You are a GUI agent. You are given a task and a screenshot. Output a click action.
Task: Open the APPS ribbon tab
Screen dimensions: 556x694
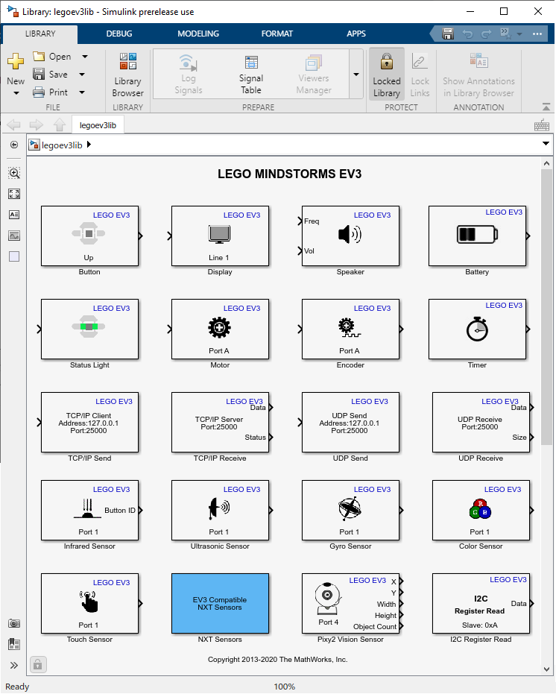(356, 34)
